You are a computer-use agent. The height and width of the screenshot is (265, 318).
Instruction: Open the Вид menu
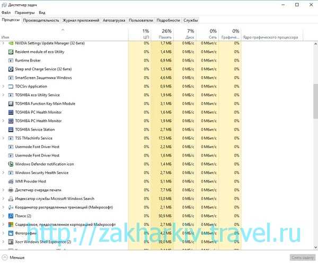pos(42,13)
